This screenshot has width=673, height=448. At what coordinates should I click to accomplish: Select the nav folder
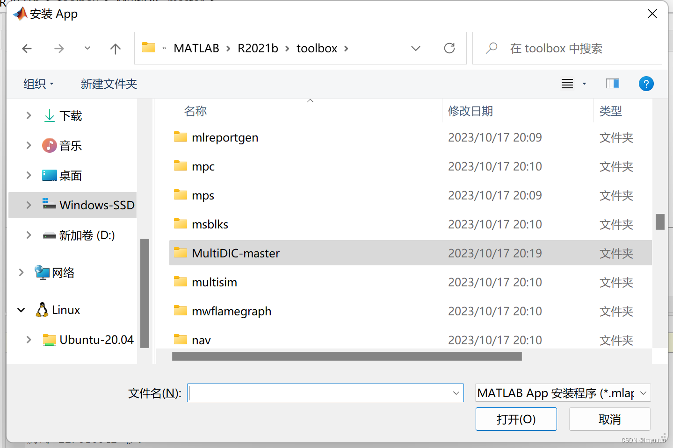[410, 340]
